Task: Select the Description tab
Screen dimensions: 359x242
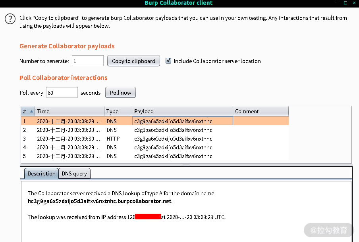Action: click(41, 173)
